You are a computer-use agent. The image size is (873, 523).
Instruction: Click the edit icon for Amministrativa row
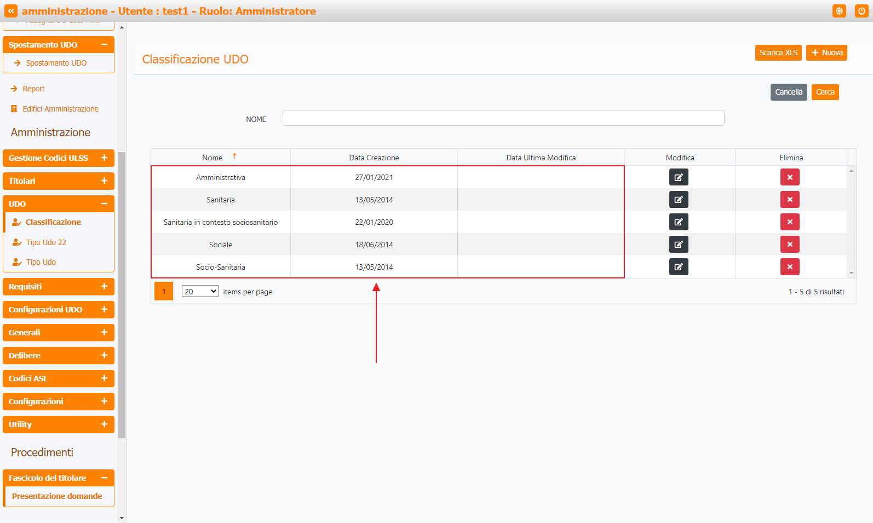[x=679, y=177]
